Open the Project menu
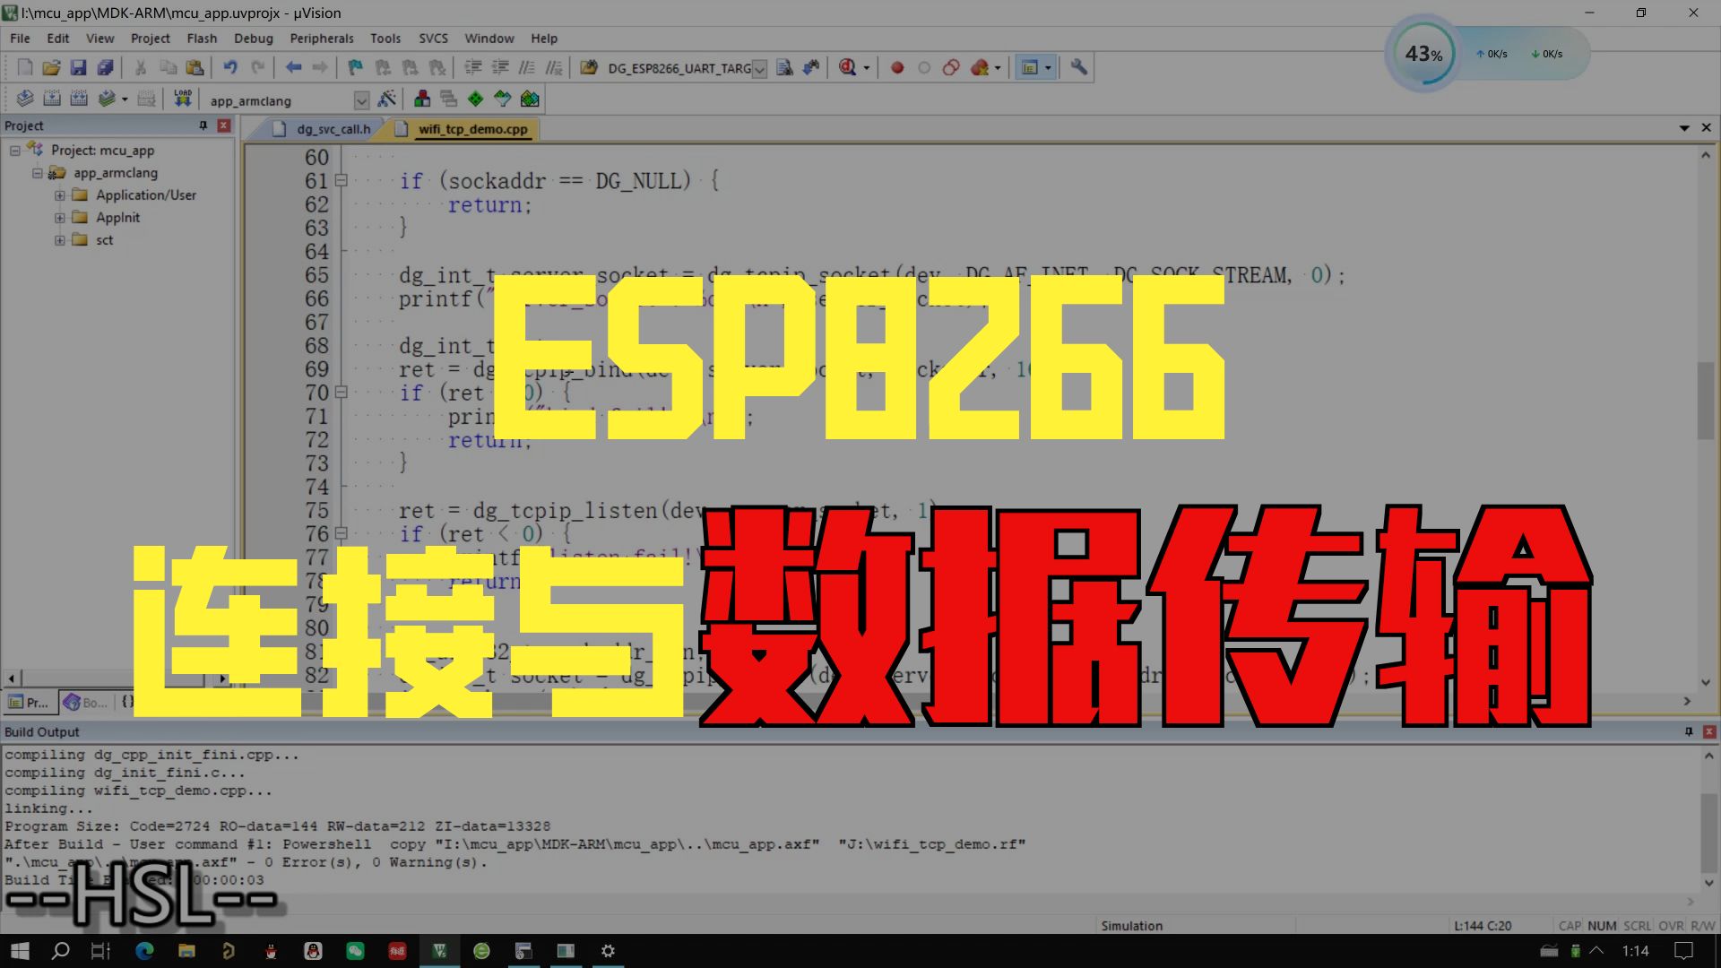The height and width of the screenshot is (968, 1721). tap(150, 39)
